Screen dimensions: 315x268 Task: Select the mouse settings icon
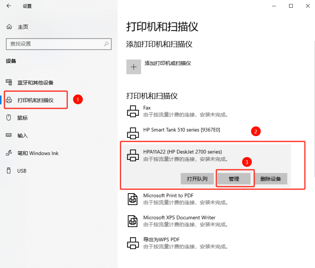[9, 118]
